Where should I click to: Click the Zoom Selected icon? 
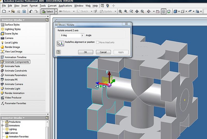click(142, 11)
